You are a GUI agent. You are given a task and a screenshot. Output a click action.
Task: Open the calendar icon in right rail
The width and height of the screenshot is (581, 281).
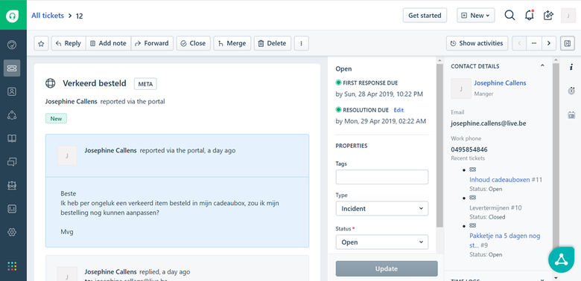pyautogui.click(x=571, y=115)
